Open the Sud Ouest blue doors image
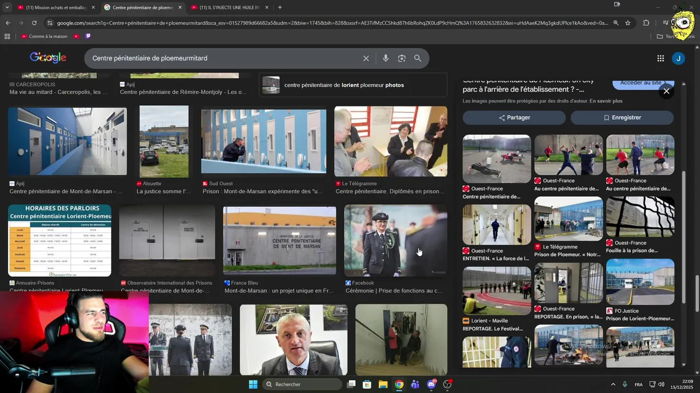The height and width of the screenshot is (393, 700). tap(264, 142)
